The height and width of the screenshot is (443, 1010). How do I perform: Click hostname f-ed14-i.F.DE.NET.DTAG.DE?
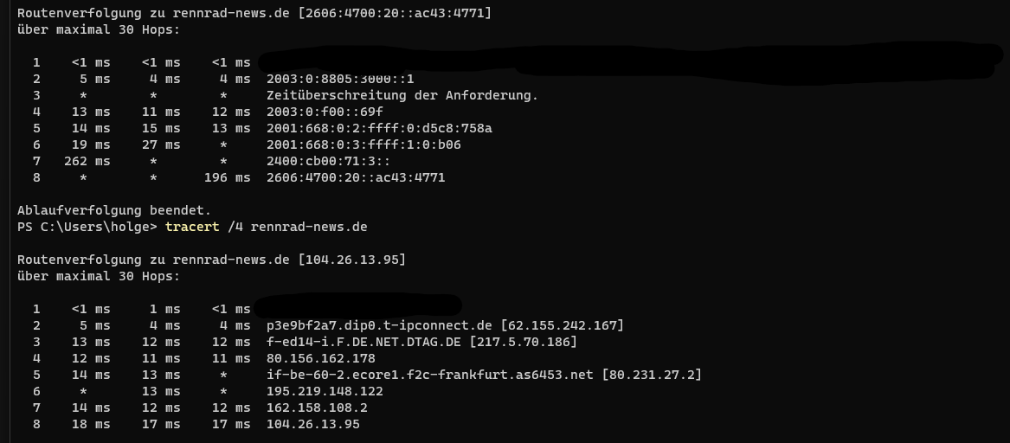click(x=363, y=342)
